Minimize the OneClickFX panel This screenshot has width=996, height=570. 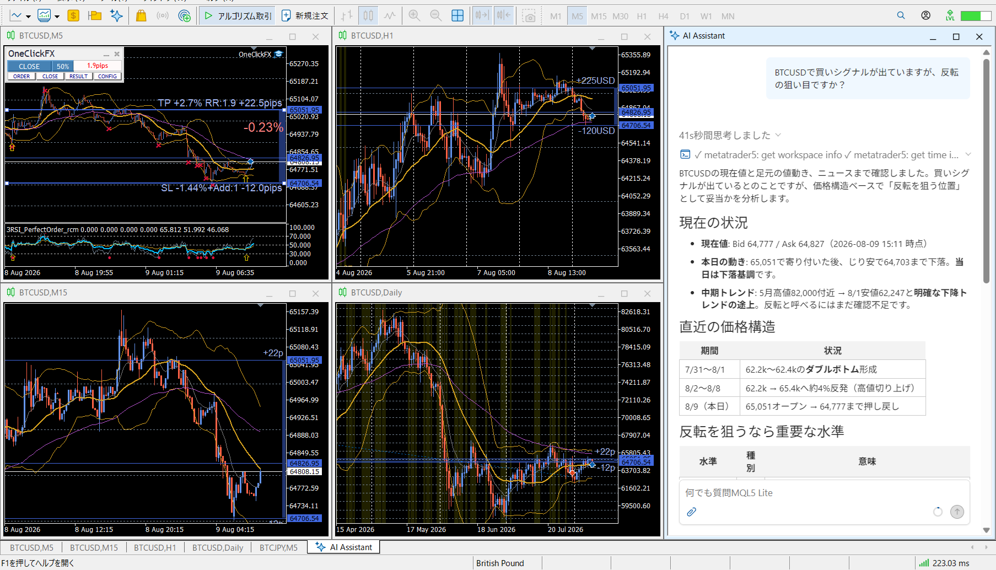(x=106, y=54)
